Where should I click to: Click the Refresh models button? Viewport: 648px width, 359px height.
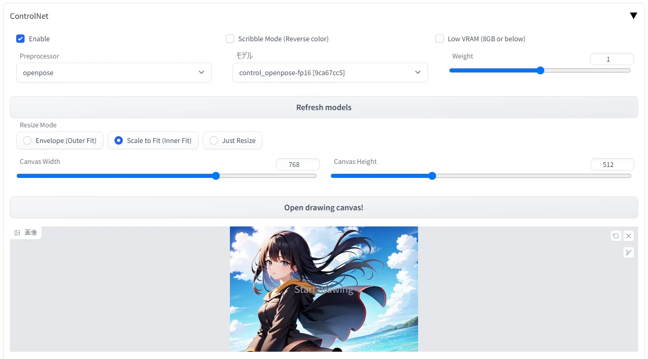[x=324, y=107]
